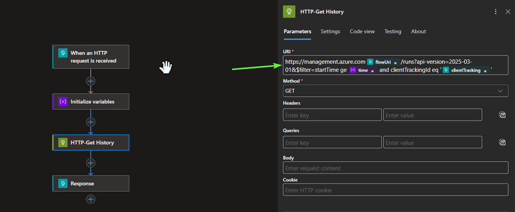Click inside the URI input field
515x212 pixels.
[396, 65]
